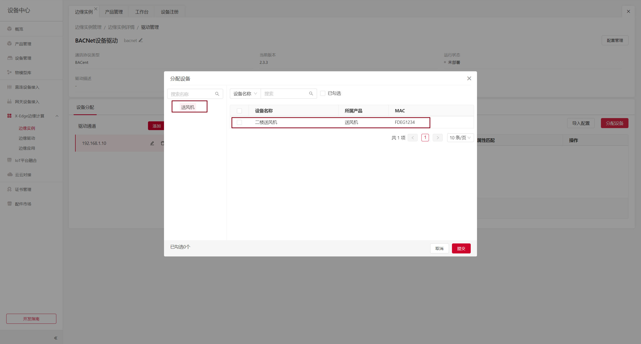The height and width of the screenshot is (344, 641).
Task: Close the 分配设备 dialog with the X icon
Action: pyautogui.click(x=469, y=79)
